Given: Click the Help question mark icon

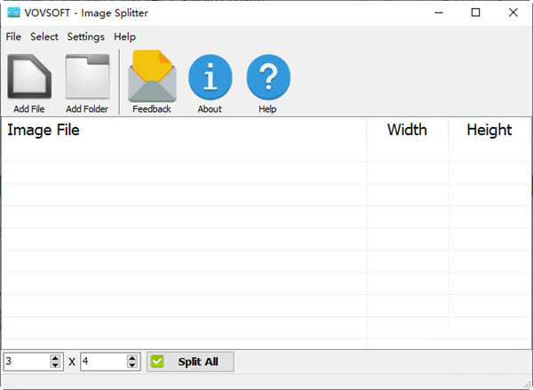Looking at the screenshot, I should [x=268, y=77].
